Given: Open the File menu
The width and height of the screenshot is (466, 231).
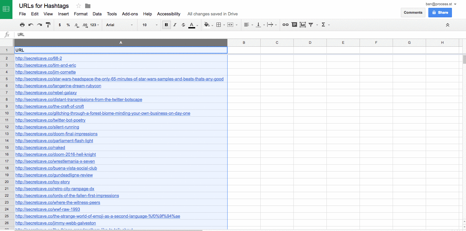Looking at the screenshot, I should click(x=22, y=14).
